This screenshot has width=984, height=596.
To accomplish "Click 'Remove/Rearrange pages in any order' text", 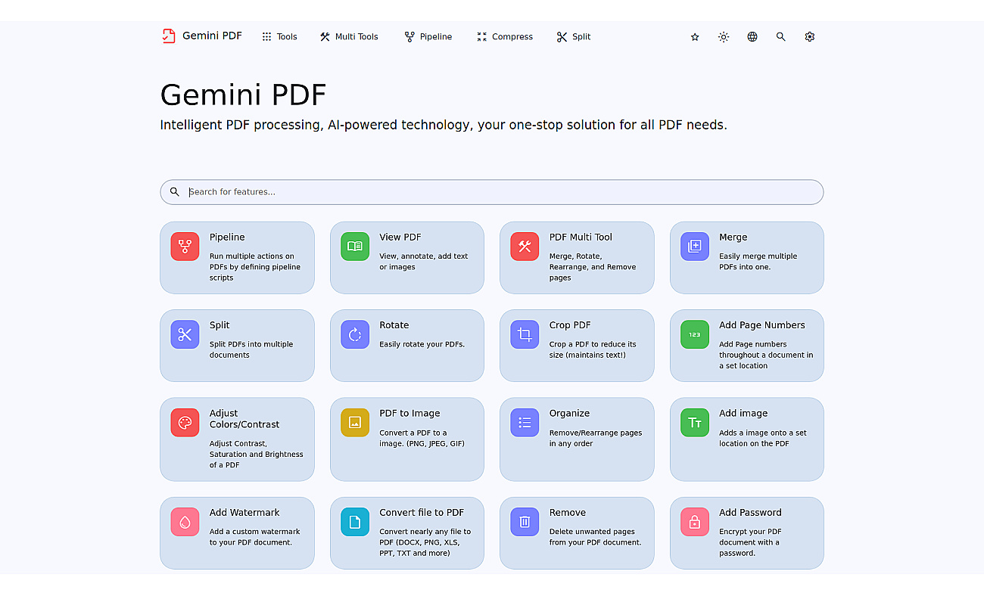I will tap(596, 438).
